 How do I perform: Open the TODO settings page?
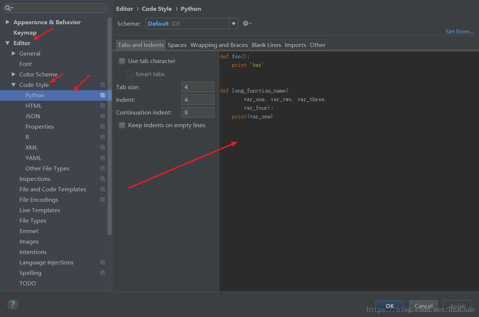(x=28, y=283)
